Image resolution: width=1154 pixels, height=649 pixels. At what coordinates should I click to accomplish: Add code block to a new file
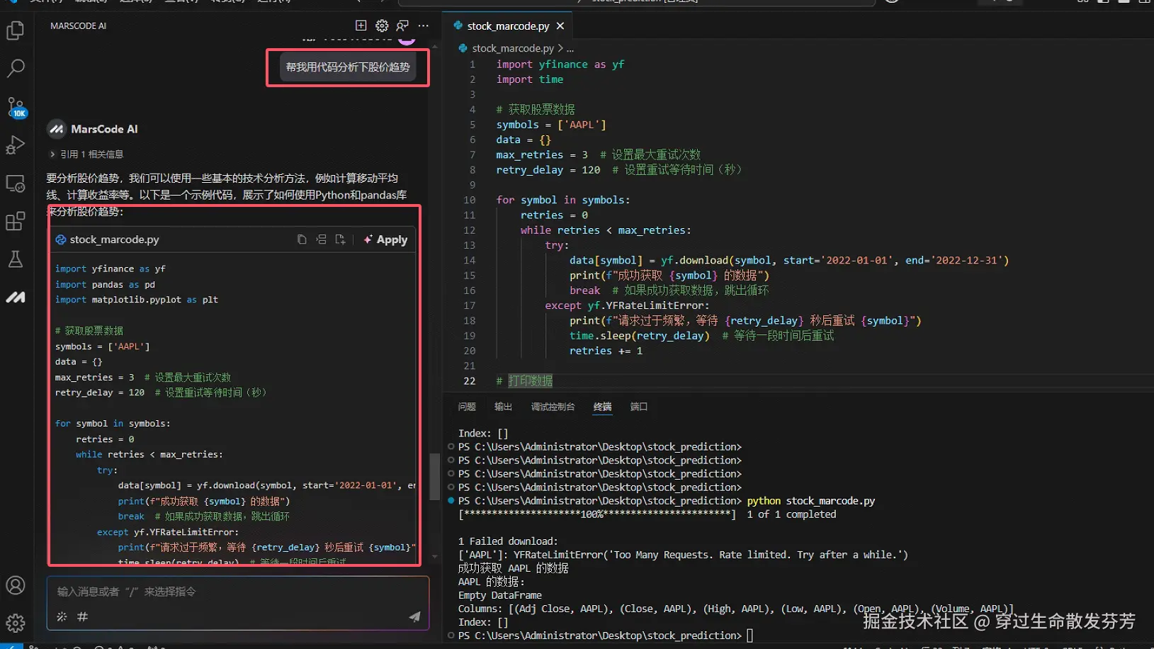340,239
